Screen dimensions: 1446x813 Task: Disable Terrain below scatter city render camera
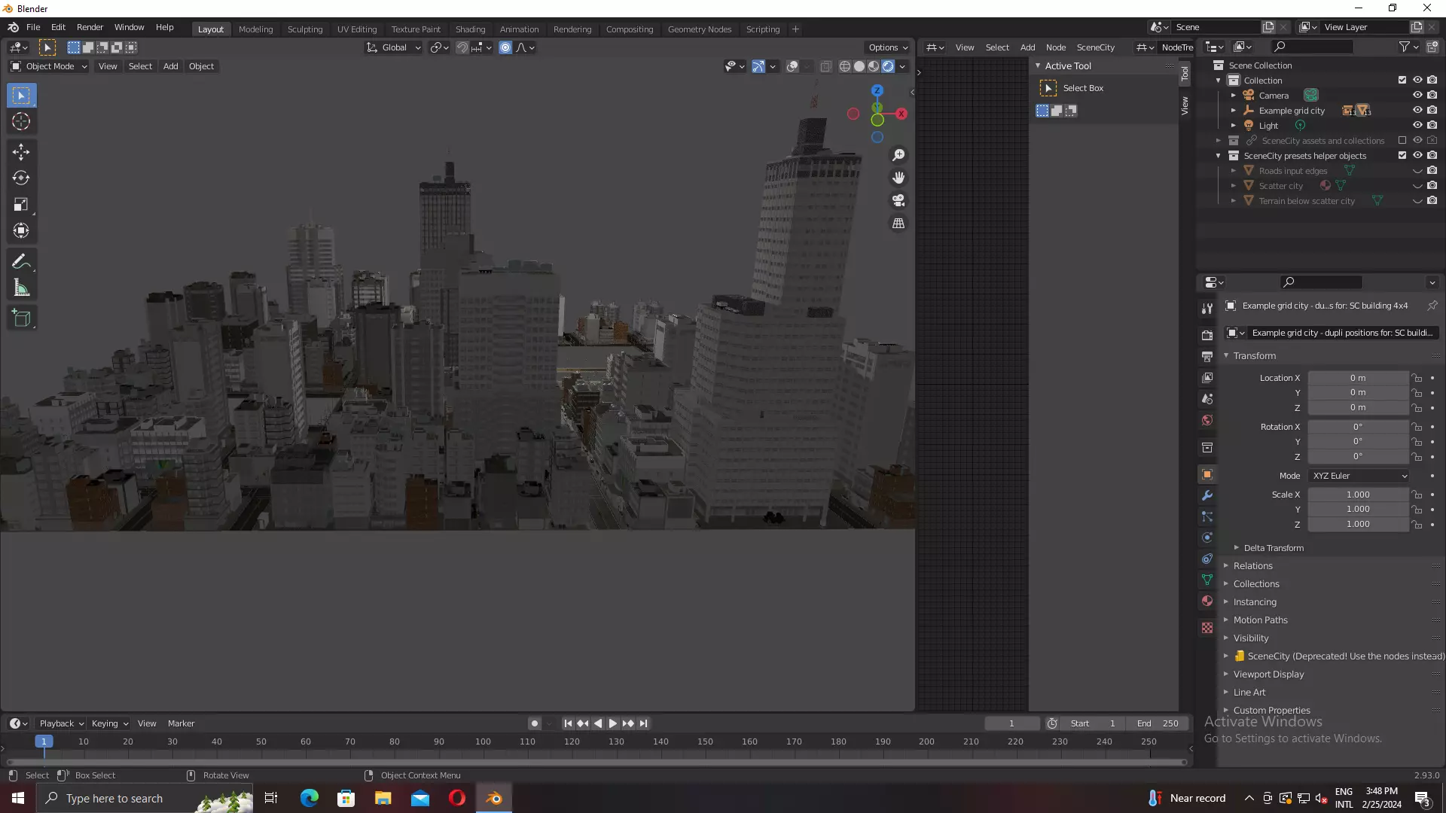1432,200
